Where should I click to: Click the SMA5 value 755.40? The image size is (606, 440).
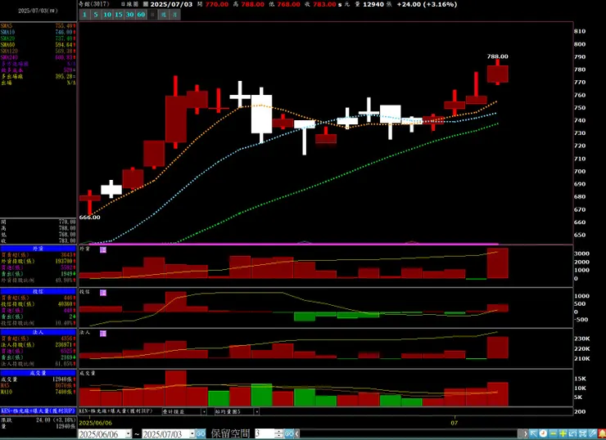[x=64, y=26]
